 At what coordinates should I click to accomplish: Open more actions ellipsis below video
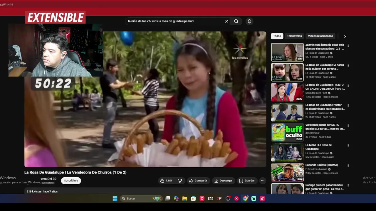pyautogui.click(x=263, y=181)
